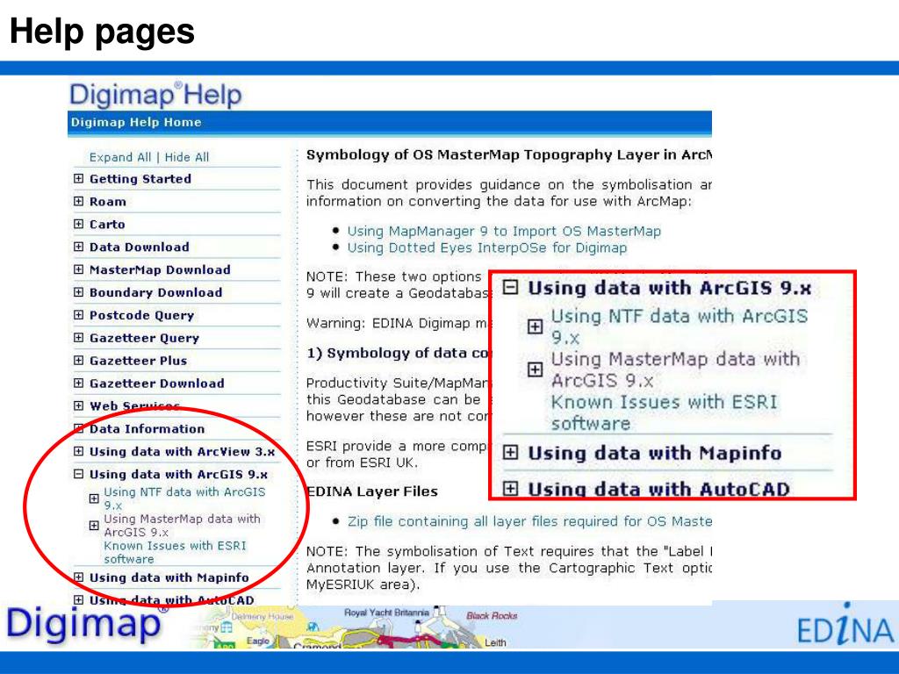Screen dimensions: 899x674
Task: Select the Gazetteer Plus topic label
Action: 138,361
